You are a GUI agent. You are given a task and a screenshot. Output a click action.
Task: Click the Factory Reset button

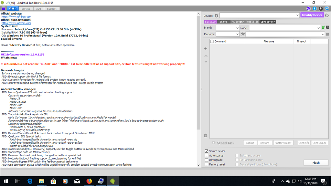283,143
